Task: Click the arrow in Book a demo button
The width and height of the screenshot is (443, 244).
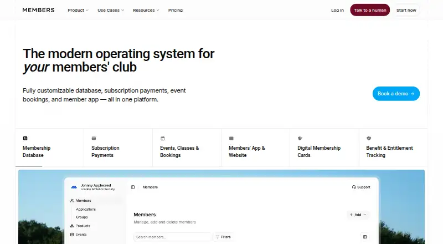Action: [x=413, y=94]
